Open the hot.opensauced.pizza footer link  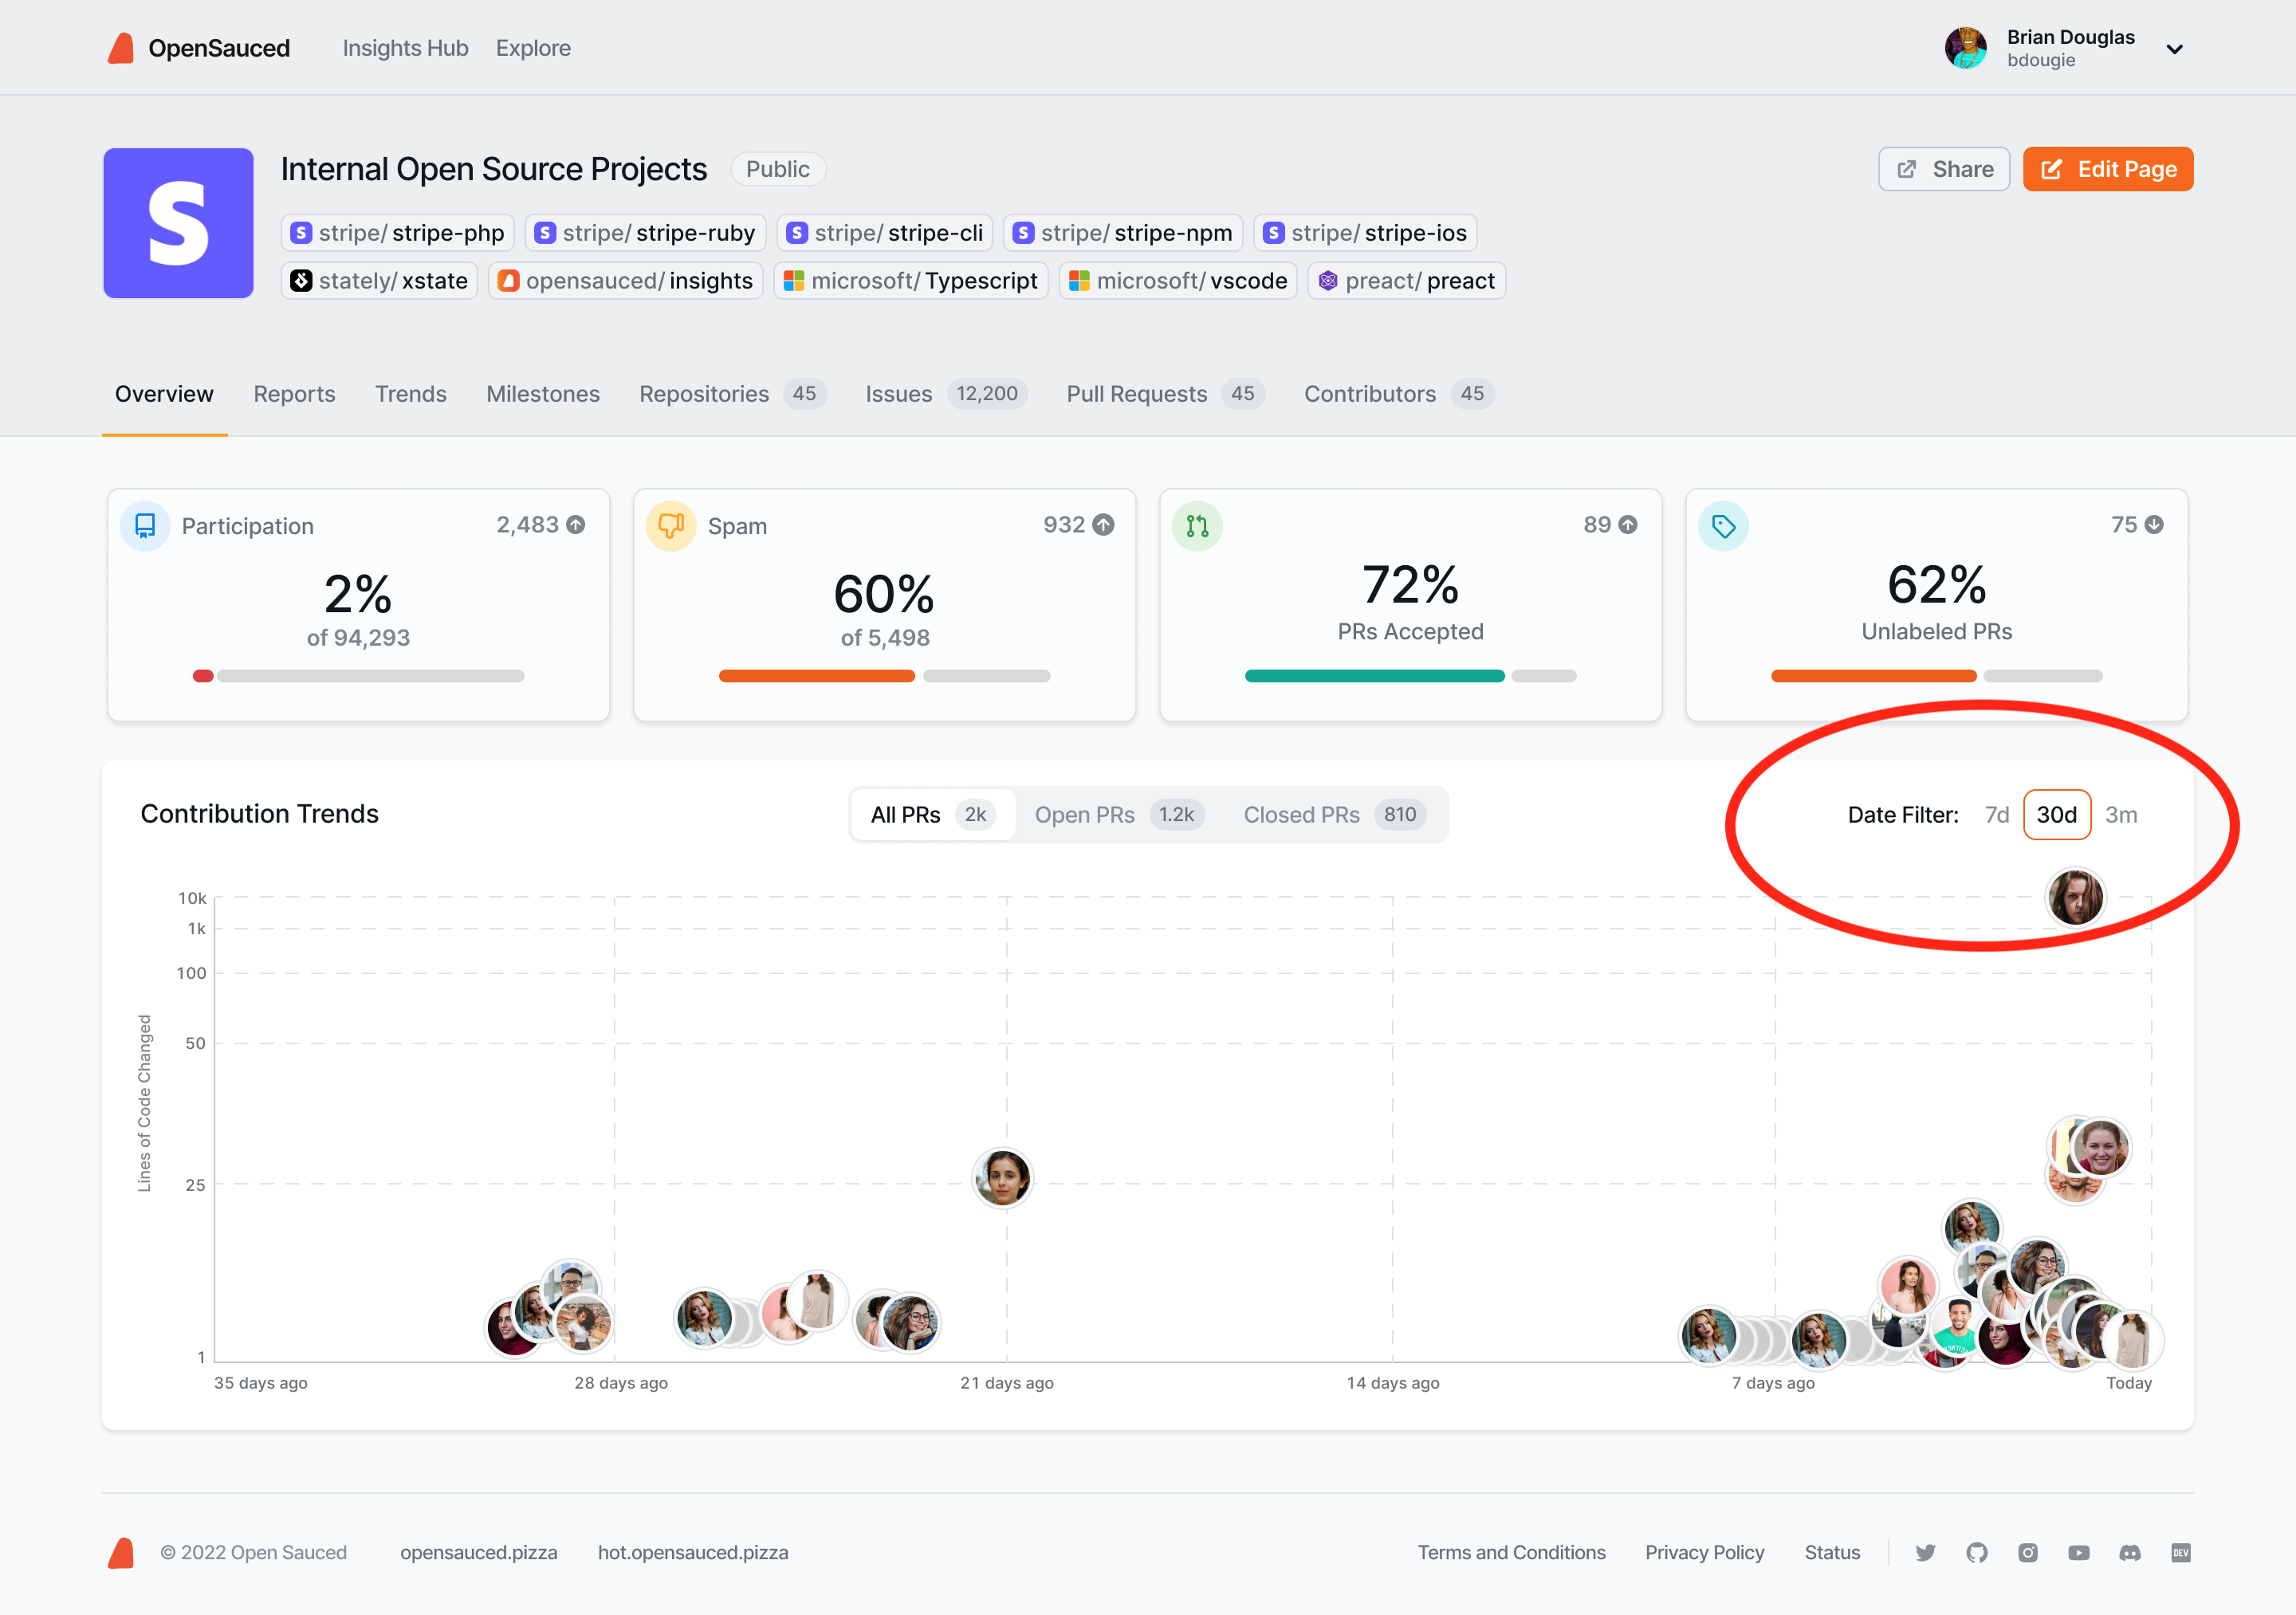pyautogui.click(x=693, y=1553)
